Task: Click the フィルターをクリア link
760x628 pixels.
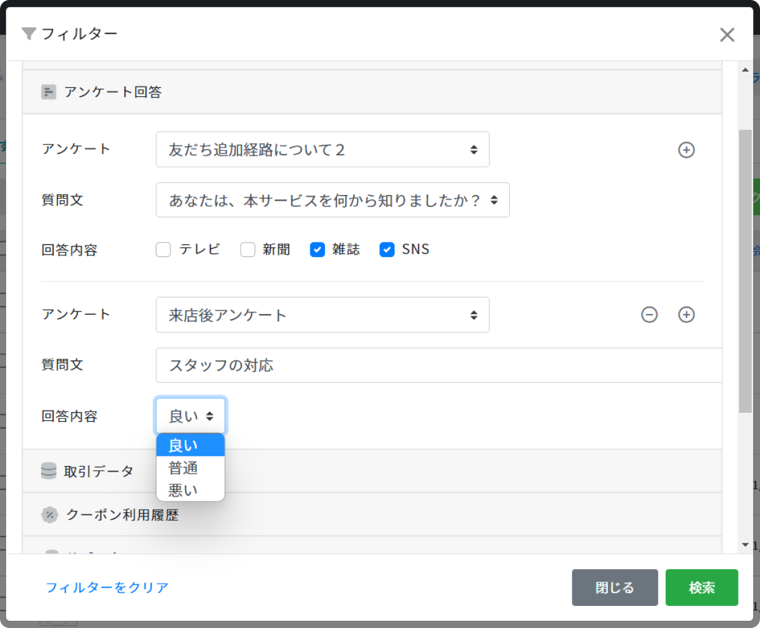Action: [x=107, y=587]
